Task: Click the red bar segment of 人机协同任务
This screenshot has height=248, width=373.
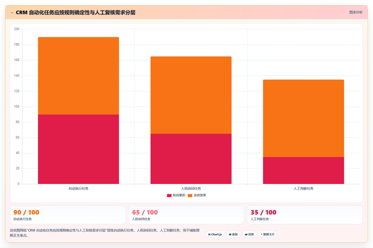Action: [191, 159]
